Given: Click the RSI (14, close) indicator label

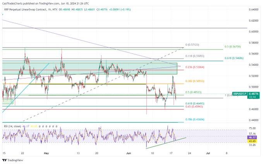Looking at the screenshot, I should tap(12, 126).
